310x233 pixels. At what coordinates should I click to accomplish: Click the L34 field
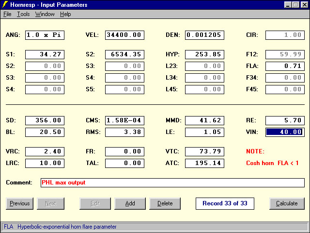[204, 78]
